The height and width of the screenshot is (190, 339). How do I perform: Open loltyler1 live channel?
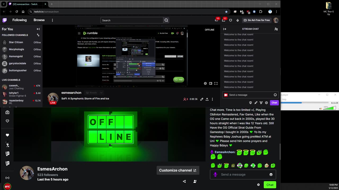(x=21, y=94)
